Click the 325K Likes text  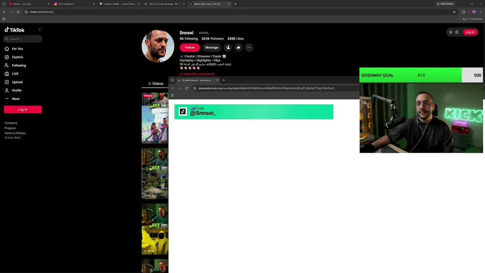235,39
